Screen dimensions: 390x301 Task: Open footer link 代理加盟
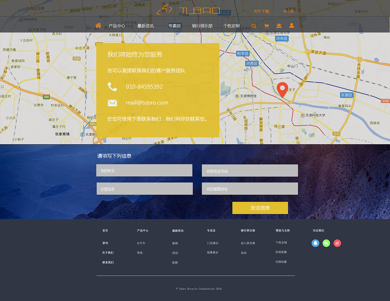[x=281, y=262]
